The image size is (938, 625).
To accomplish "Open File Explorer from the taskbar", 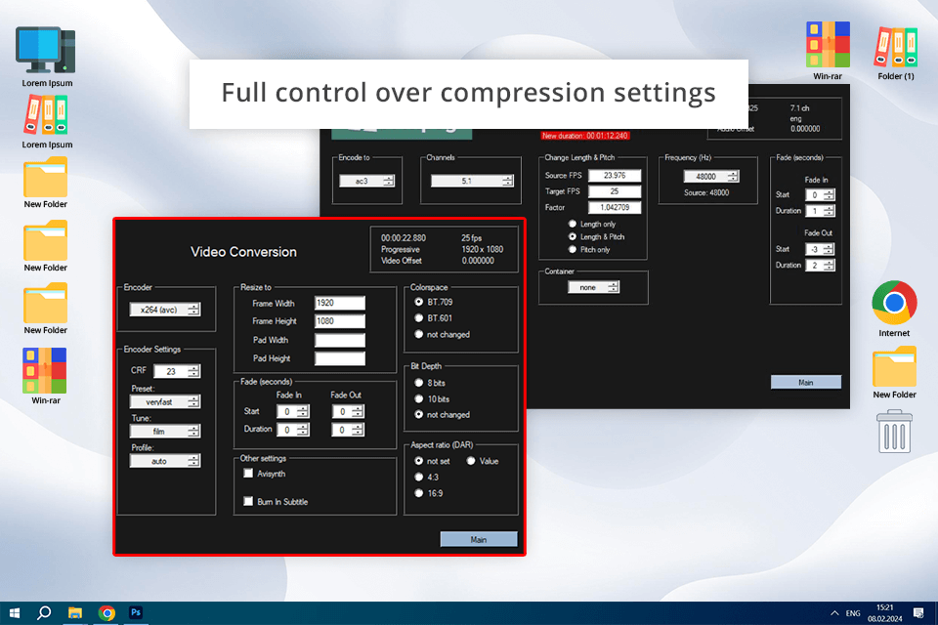I will pos(75,612).
